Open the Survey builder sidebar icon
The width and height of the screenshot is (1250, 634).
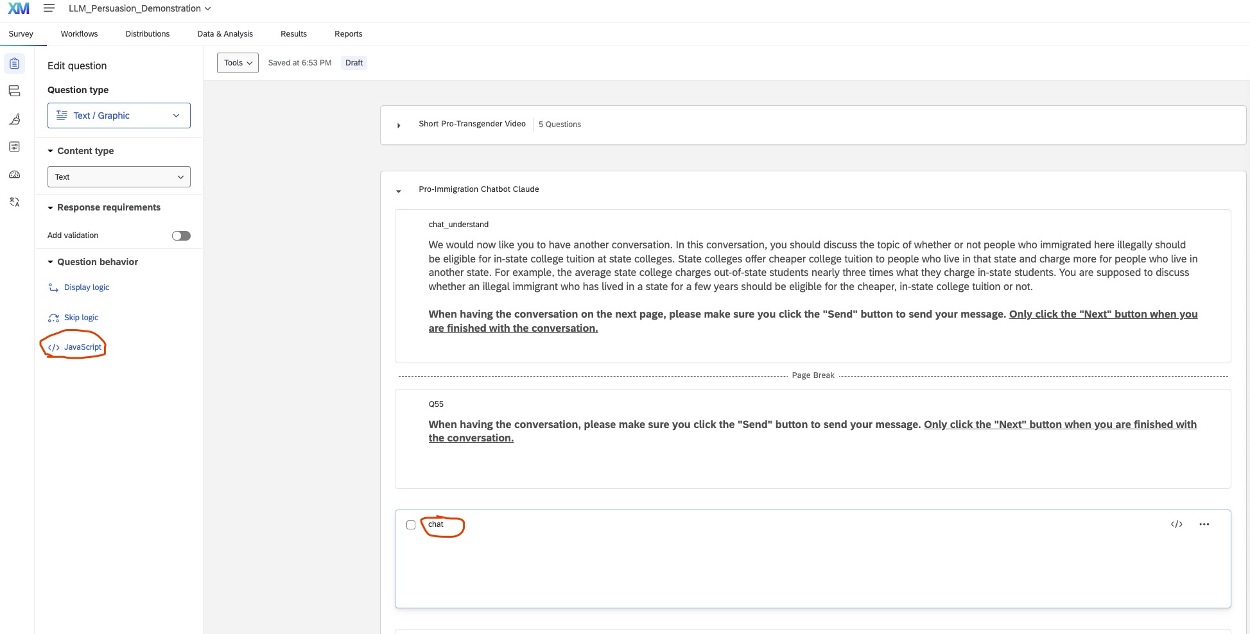[15, 64]
